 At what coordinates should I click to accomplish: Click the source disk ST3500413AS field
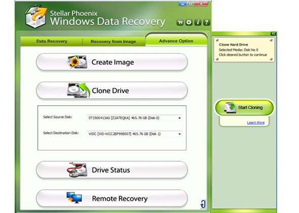(x=134, y=118)
